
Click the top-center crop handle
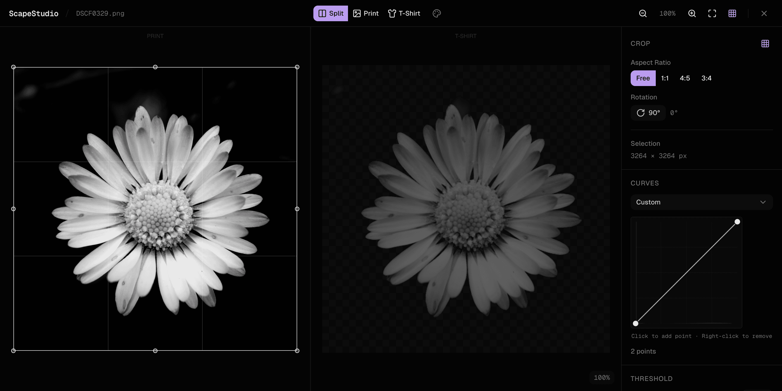coord(155,67)
